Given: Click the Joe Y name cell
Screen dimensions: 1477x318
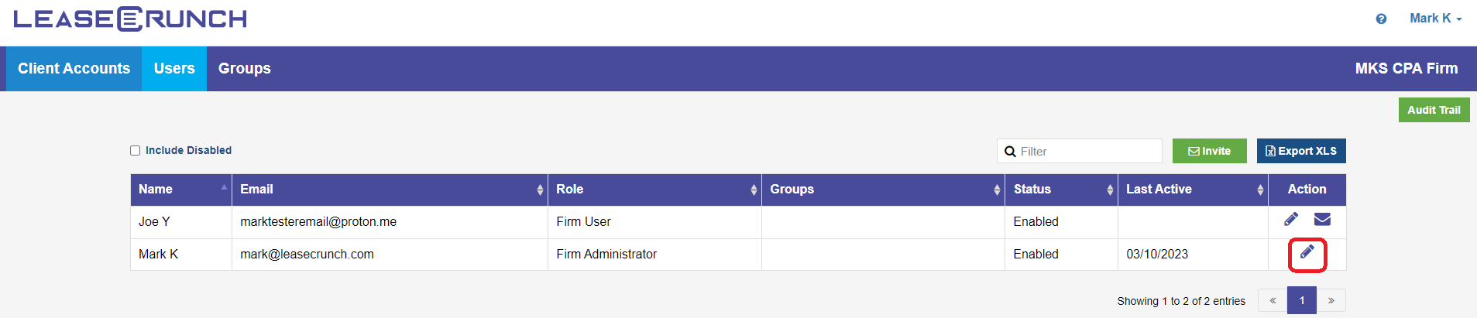Looking at the screenshot, I should (181, 222).
